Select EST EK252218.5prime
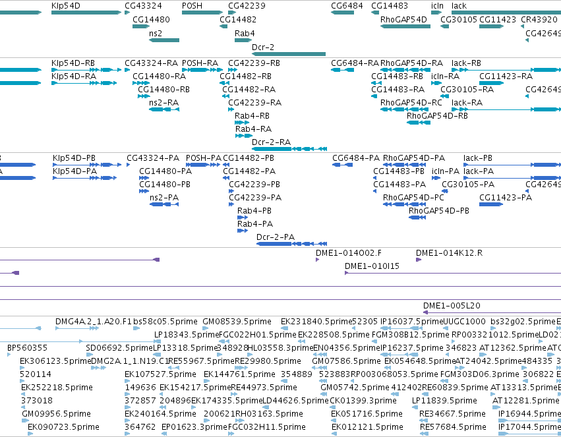The image size is (561, 437). 57,388
